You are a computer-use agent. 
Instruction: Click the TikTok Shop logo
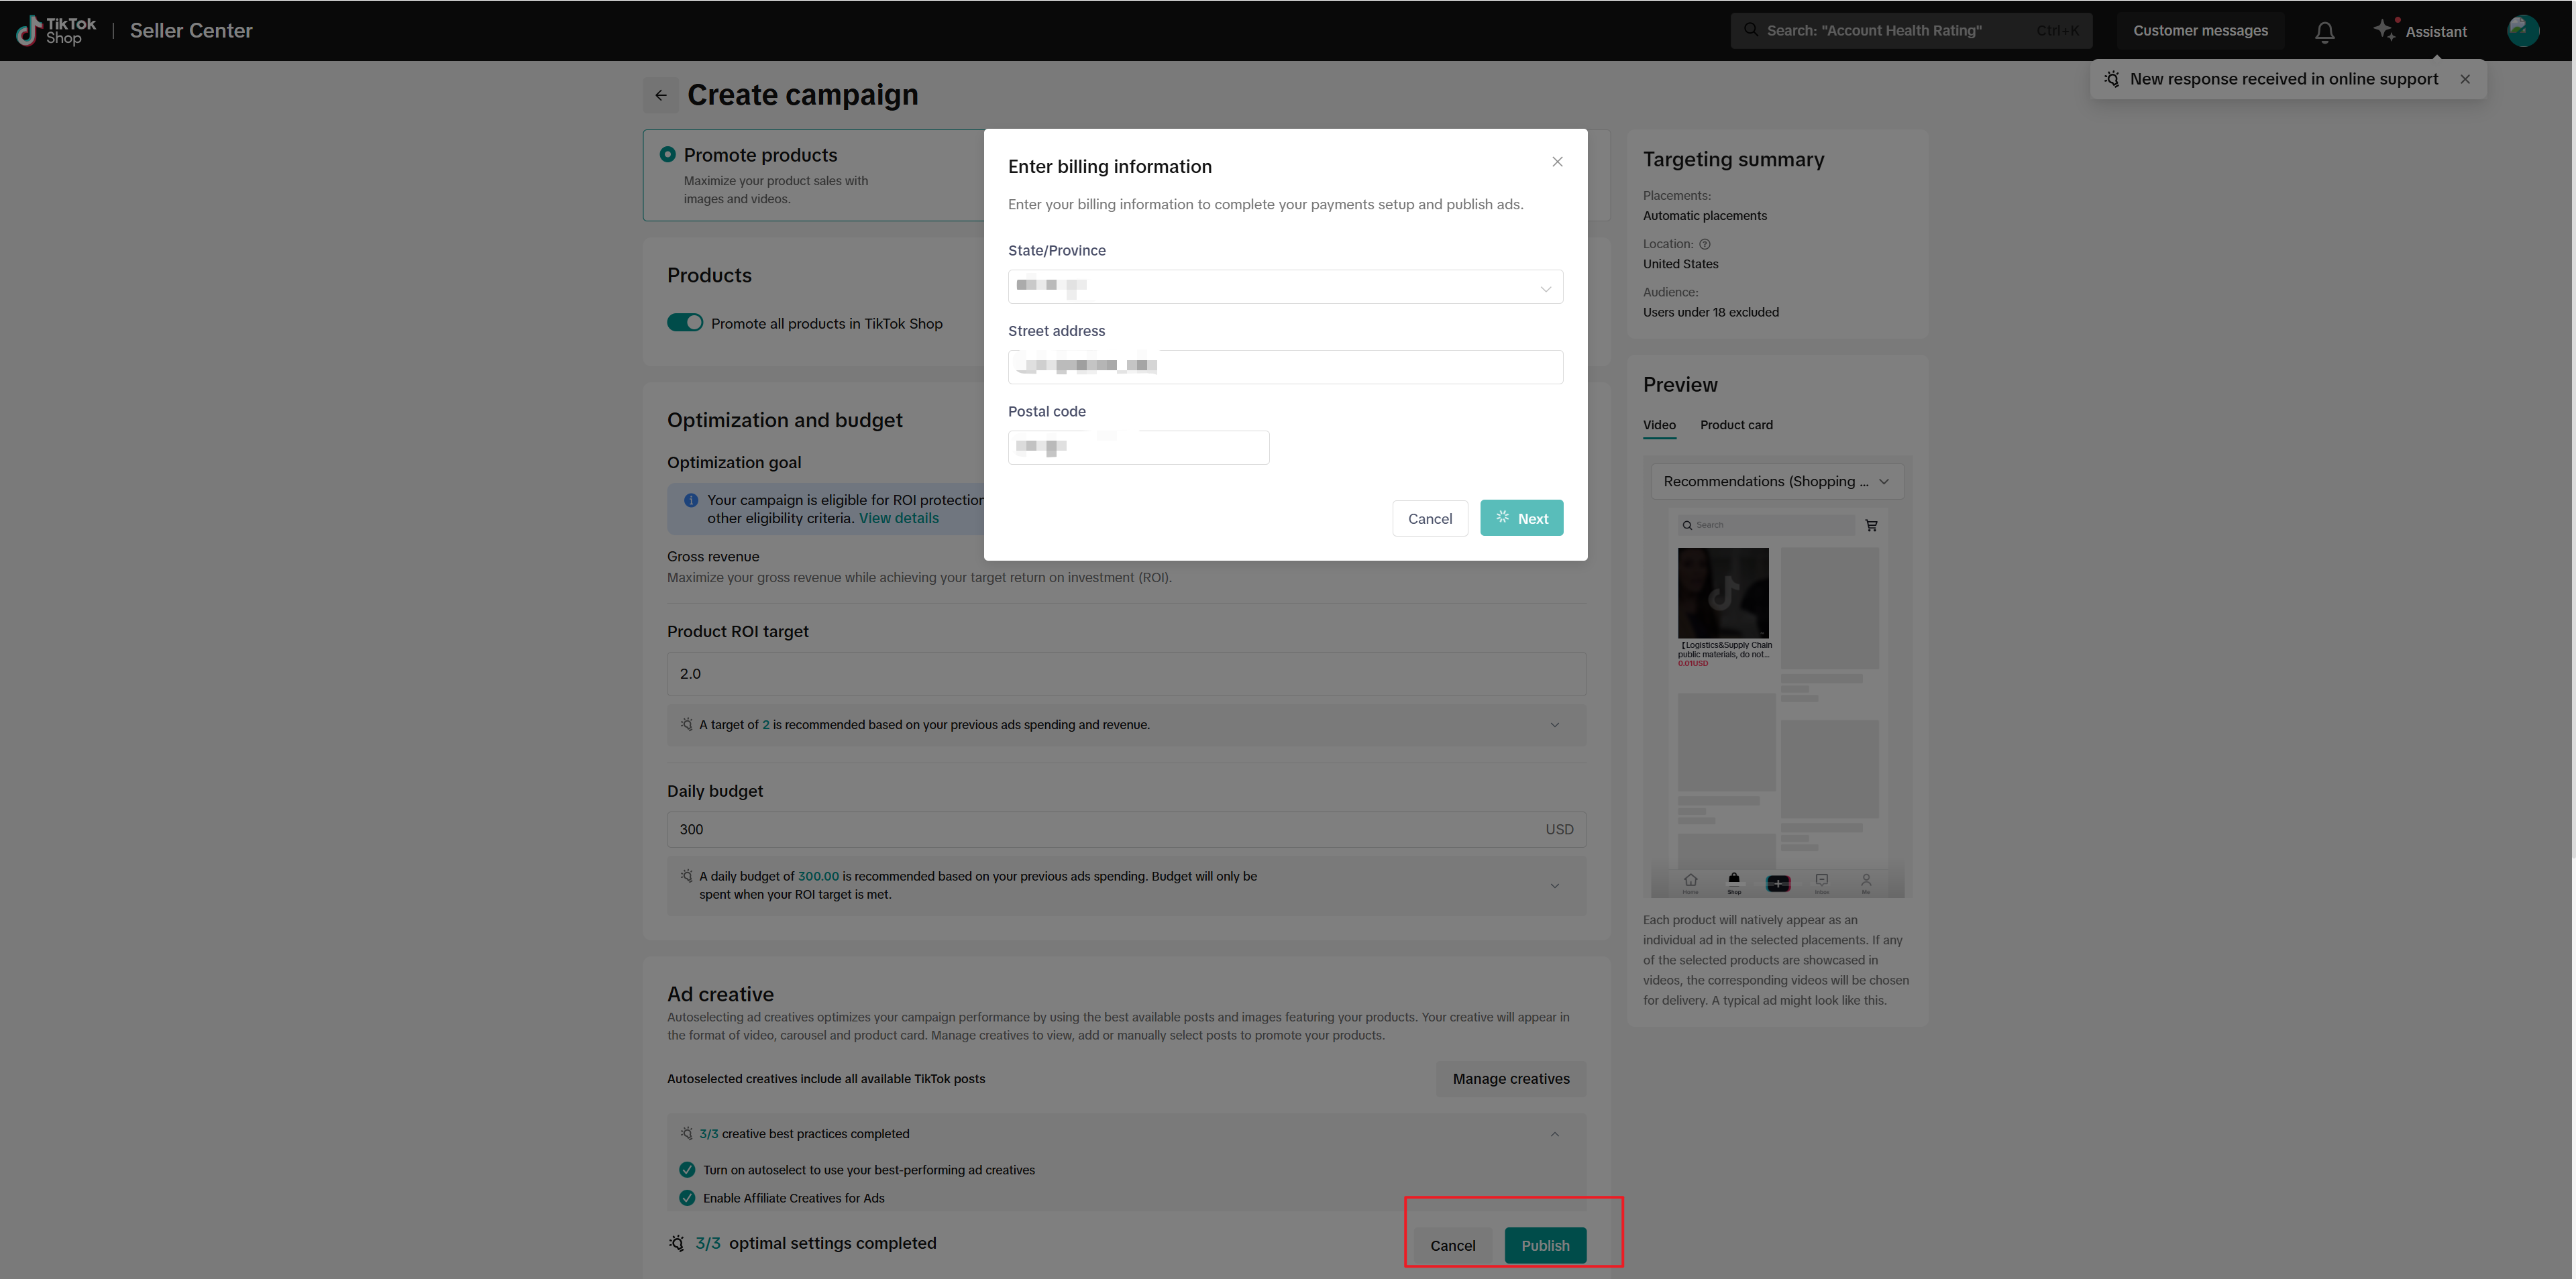57,30
